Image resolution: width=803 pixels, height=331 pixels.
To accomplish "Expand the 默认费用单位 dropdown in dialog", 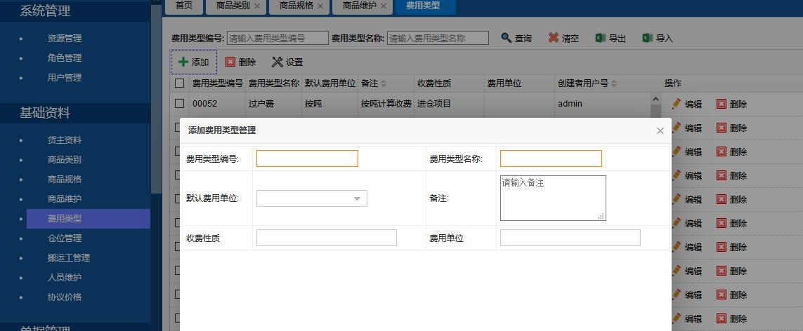I will 357,199.
